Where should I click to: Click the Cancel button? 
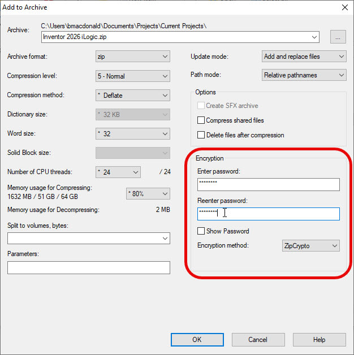click(258, 340)
